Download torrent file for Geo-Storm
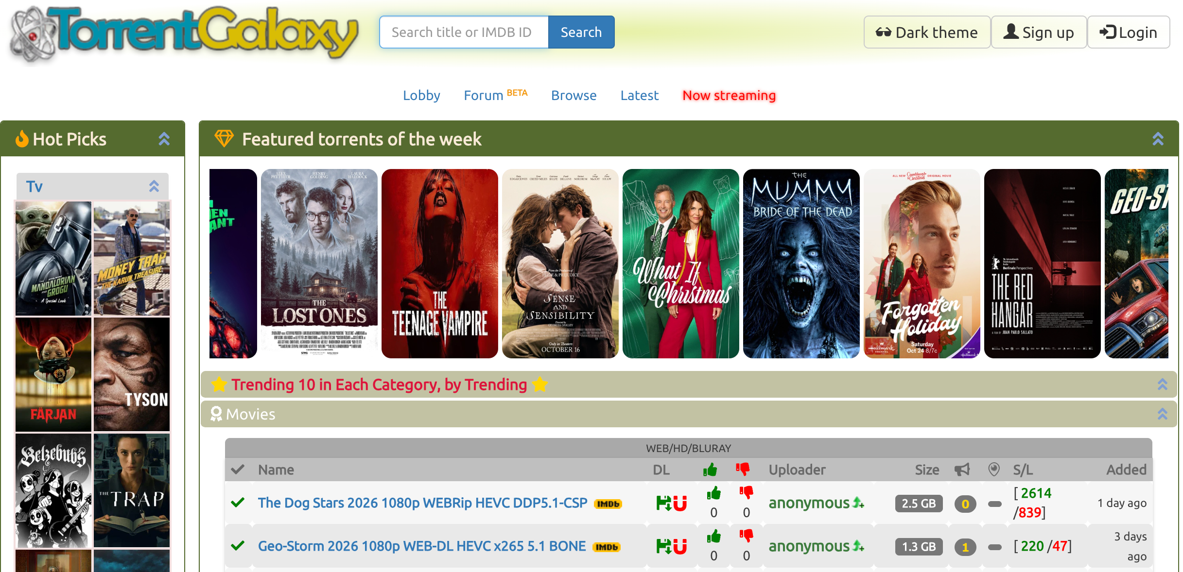 click(663, 546)
